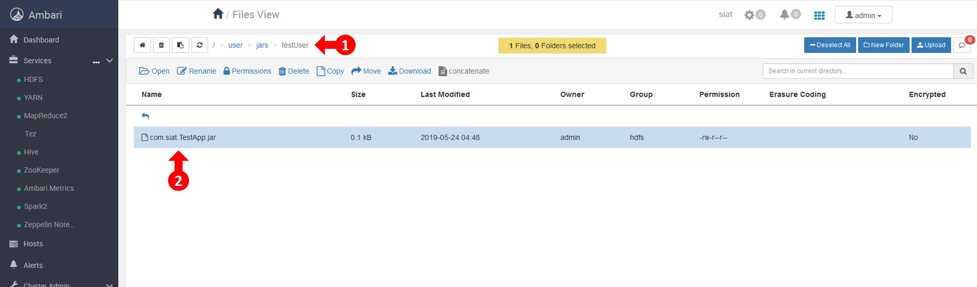
Task: Open the admin user dropdown
Action: (x=863, y=15)
